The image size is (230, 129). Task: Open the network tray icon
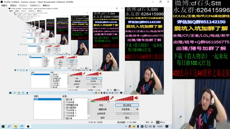pyautogui.click(x=146, y=126)
